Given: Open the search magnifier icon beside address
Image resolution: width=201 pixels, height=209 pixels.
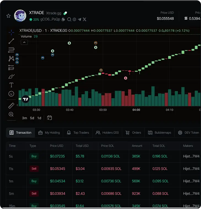Looking at the screenshot, I should [69, 20].
